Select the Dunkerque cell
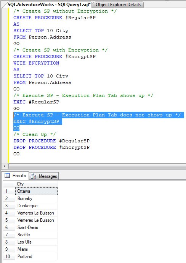 pos(36,206)
